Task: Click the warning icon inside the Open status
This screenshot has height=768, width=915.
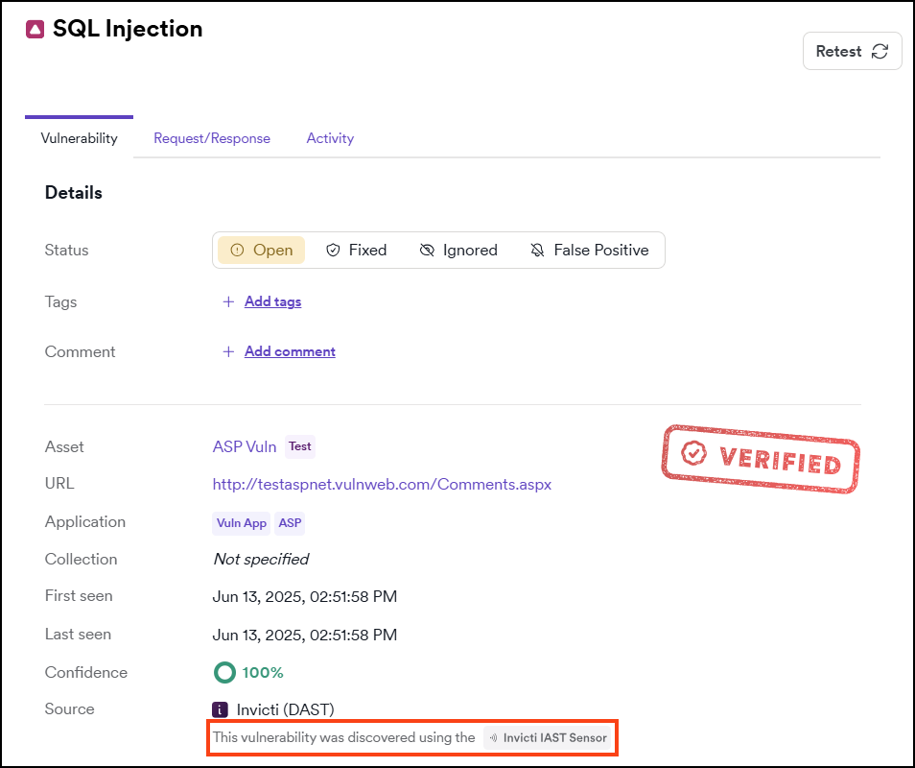Action: [x=236, y=250]
